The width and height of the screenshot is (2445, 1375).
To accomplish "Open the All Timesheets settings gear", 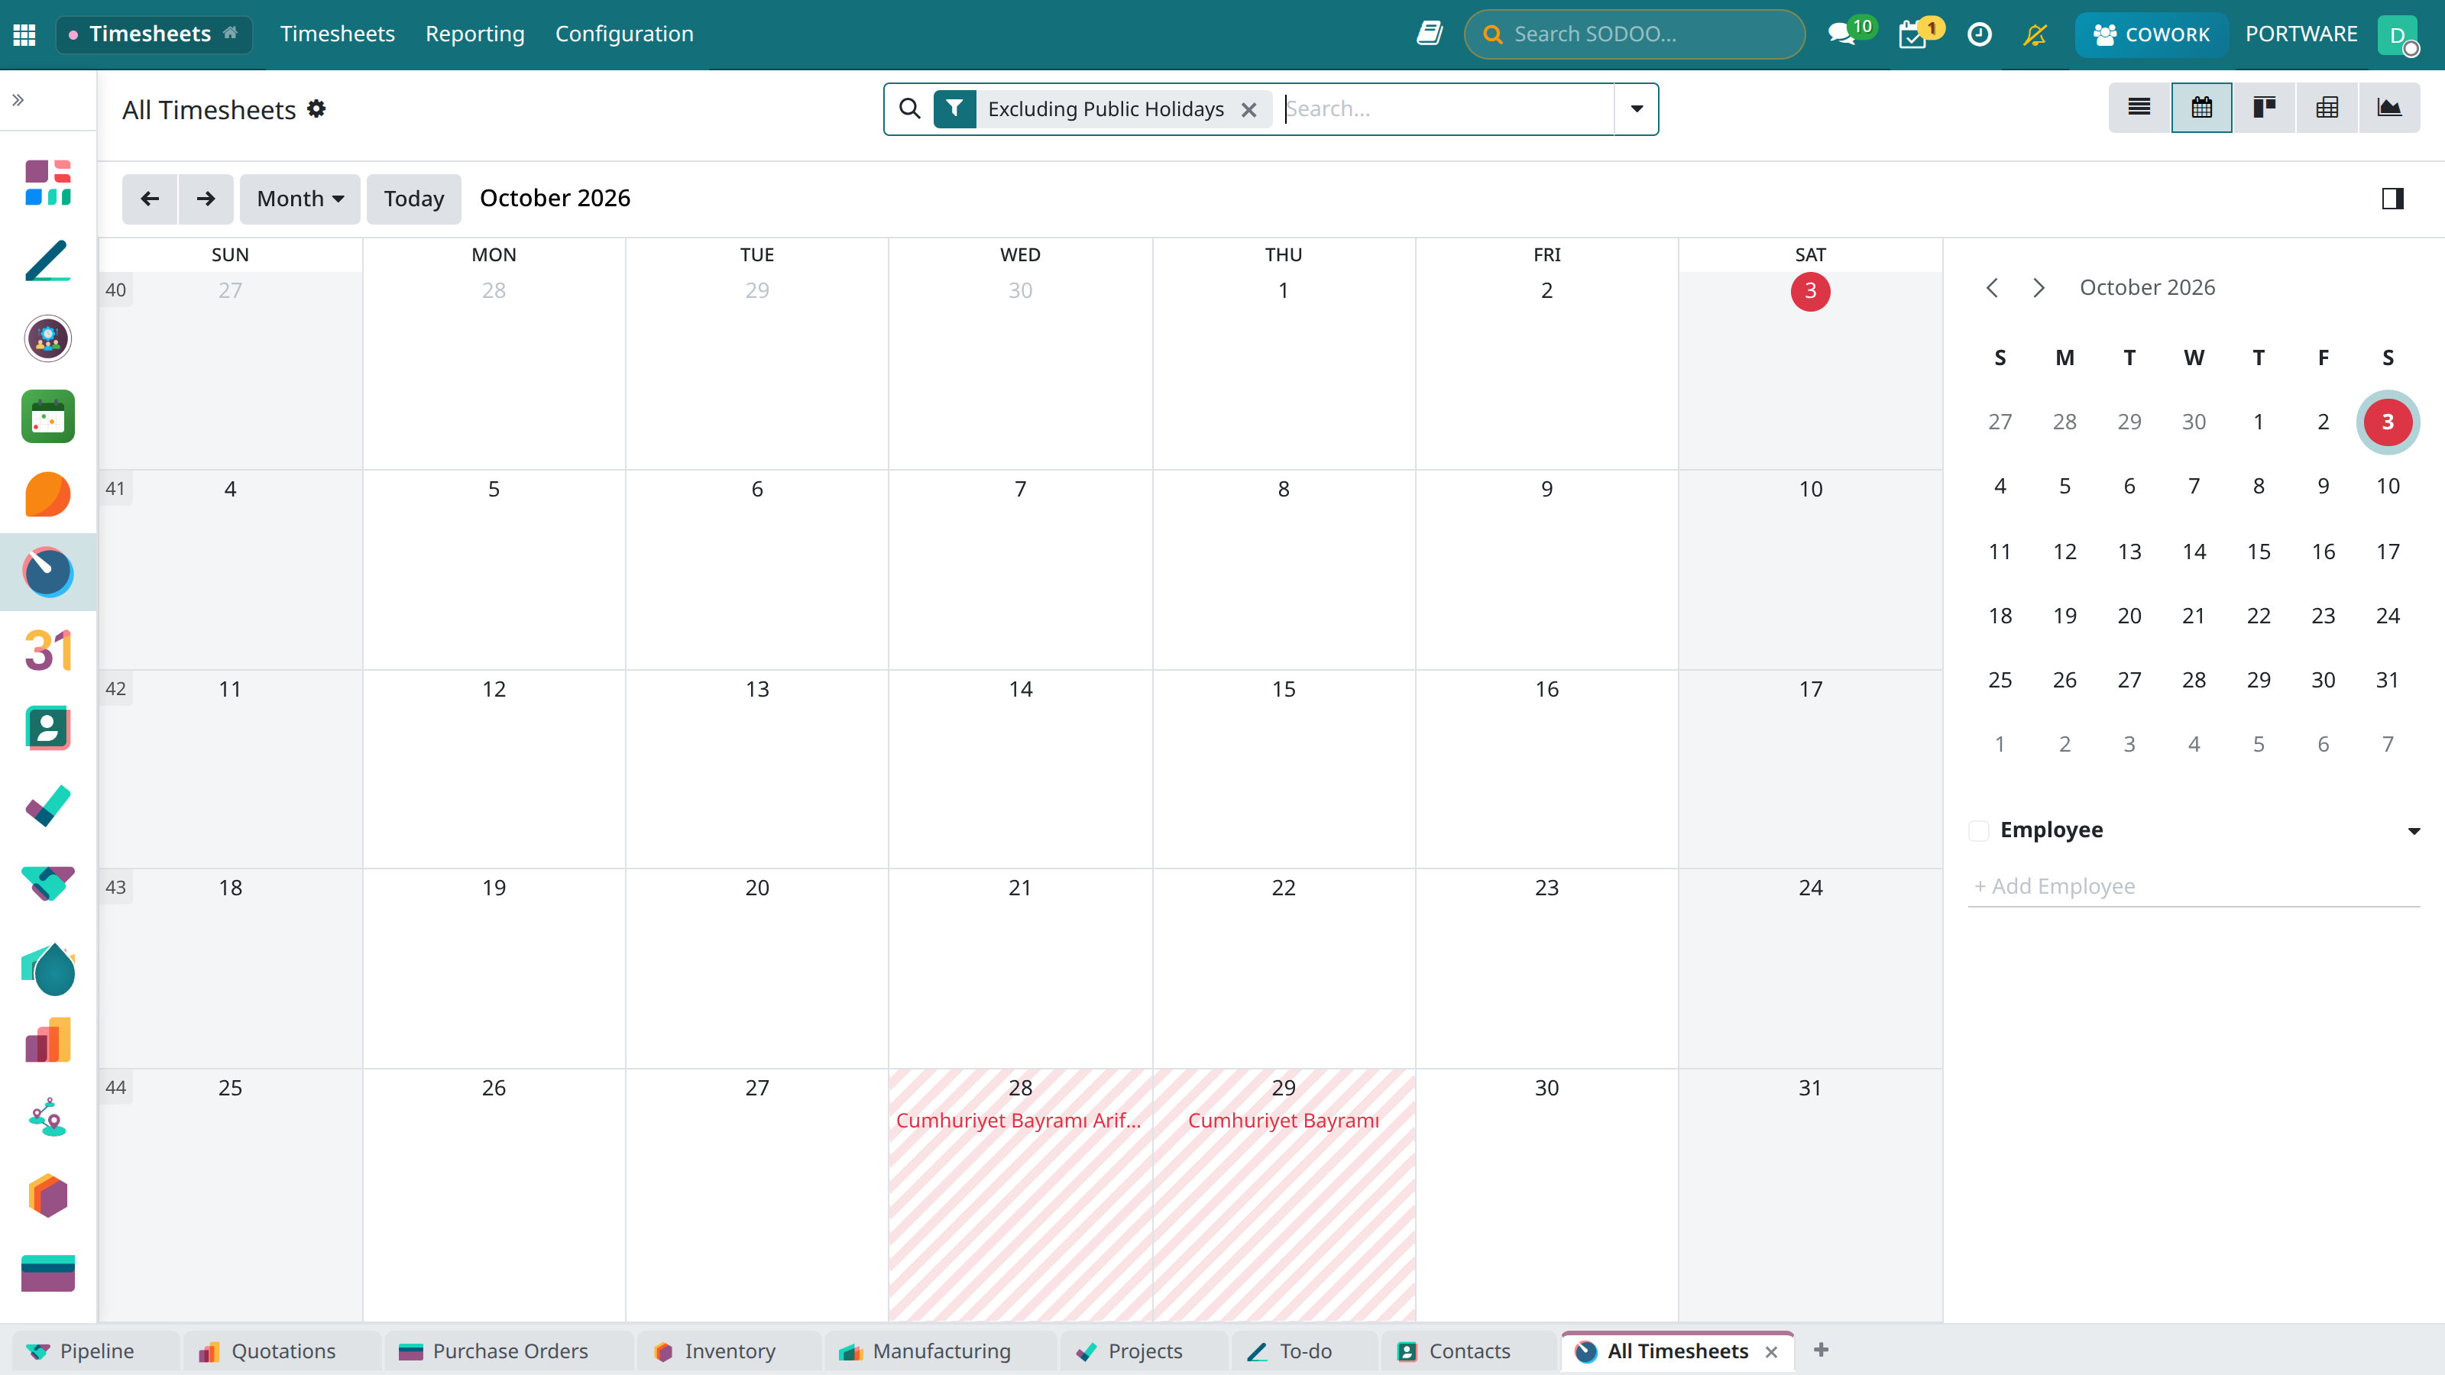I will 317,109.
